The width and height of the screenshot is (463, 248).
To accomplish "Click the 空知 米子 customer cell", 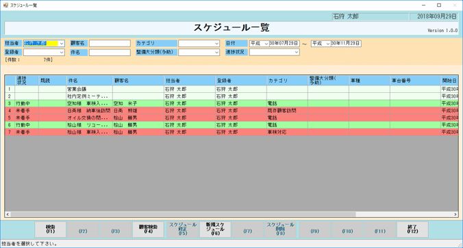I will coord(138,103).
